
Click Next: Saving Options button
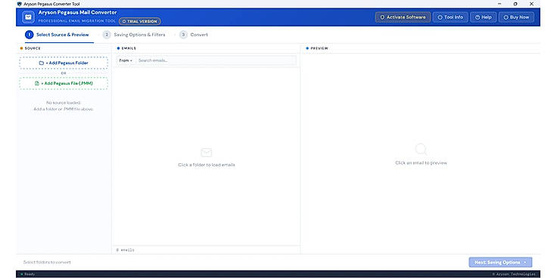[500, 262]
